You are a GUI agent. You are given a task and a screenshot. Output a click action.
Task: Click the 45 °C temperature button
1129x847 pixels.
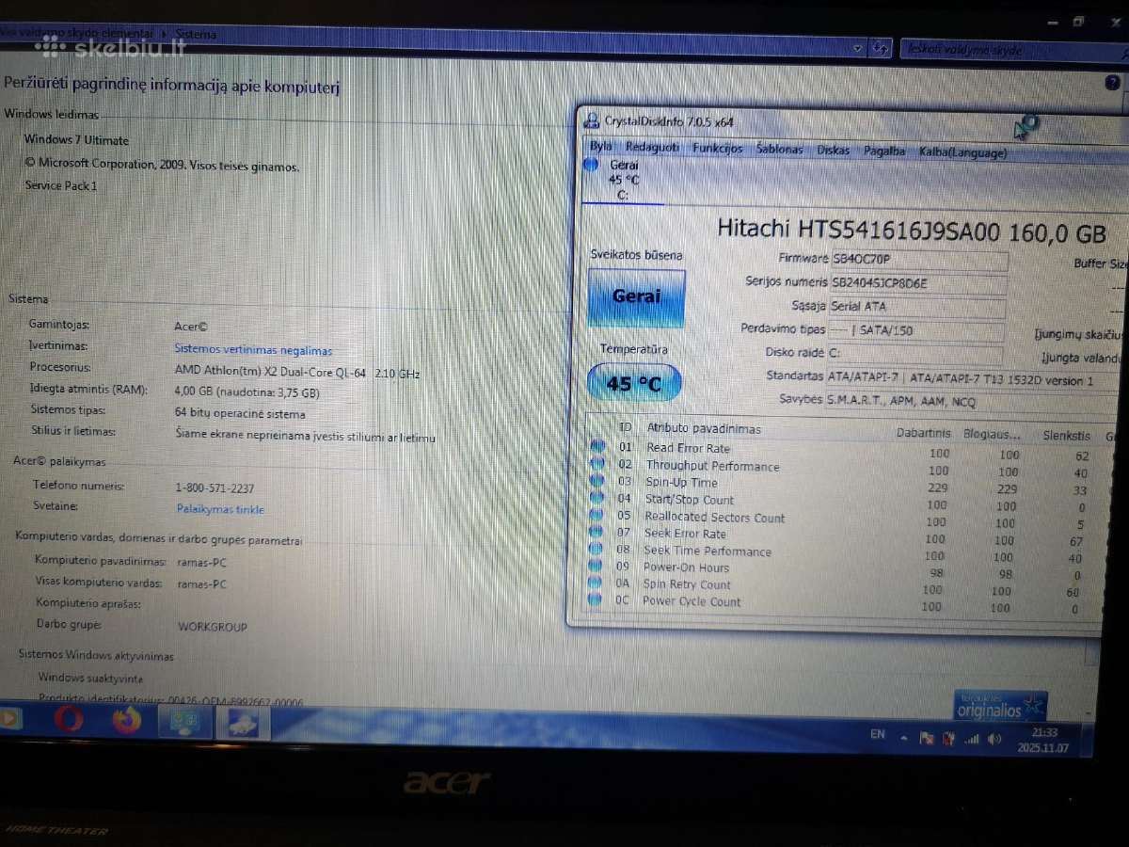coord(634,382)
